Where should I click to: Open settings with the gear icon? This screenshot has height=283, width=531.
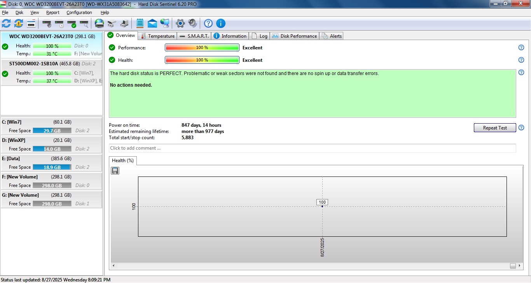(180, 23)
